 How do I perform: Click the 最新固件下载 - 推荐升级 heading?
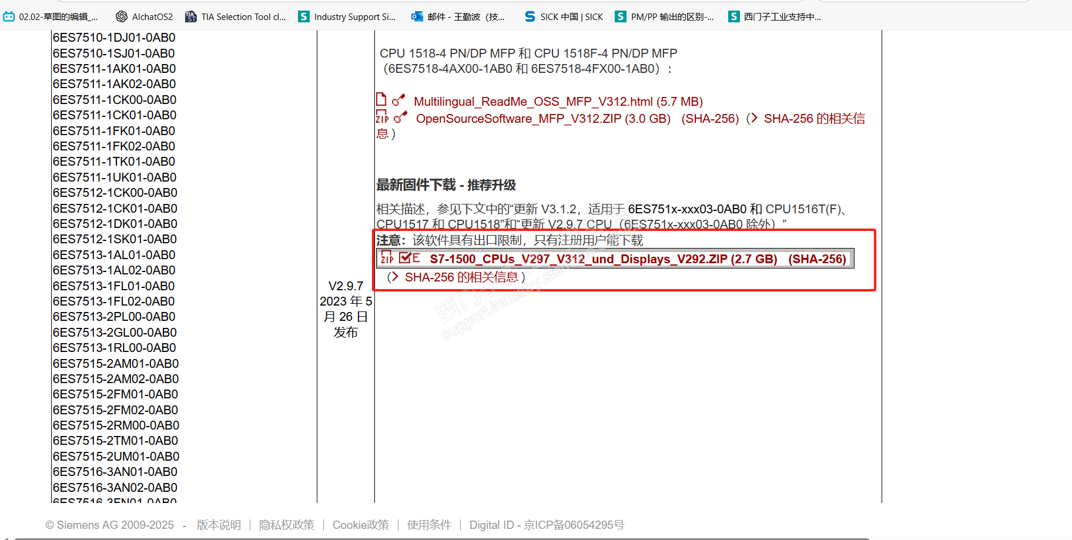(446, 185)
